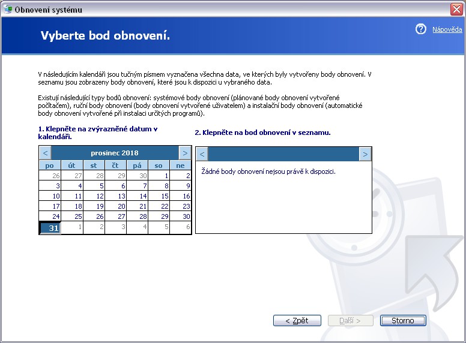Screen dimensions: 466x343
Task: Go to next month in calendar
Action: pyautogui.click(x=185, y=153)
